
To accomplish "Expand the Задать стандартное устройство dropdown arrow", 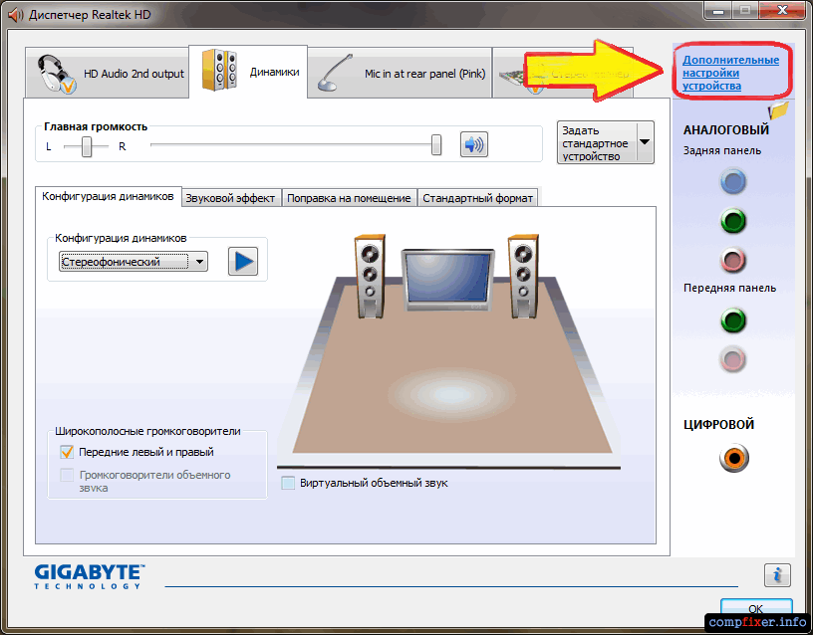I will point(644,143).
